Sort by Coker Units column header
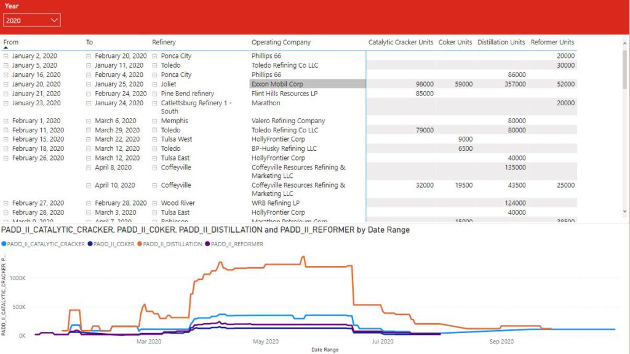 tap(455, 42)
